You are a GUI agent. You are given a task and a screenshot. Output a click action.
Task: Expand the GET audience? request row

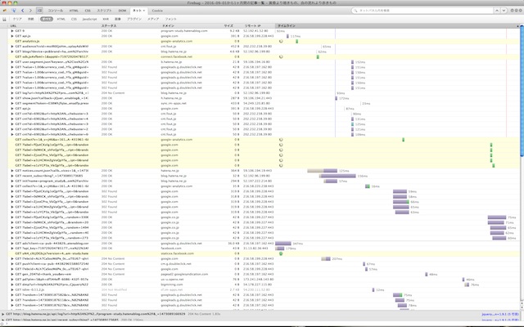12,47
